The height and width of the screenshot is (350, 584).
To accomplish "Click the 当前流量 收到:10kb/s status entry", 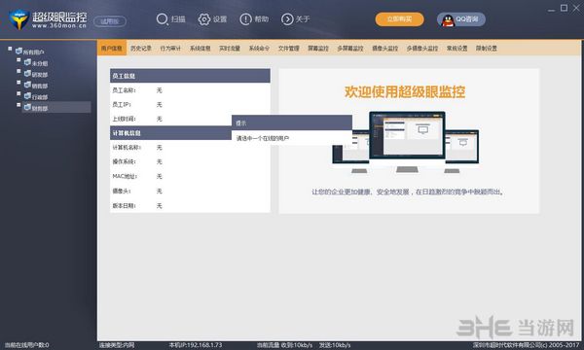I will click(x=284, y=345).
